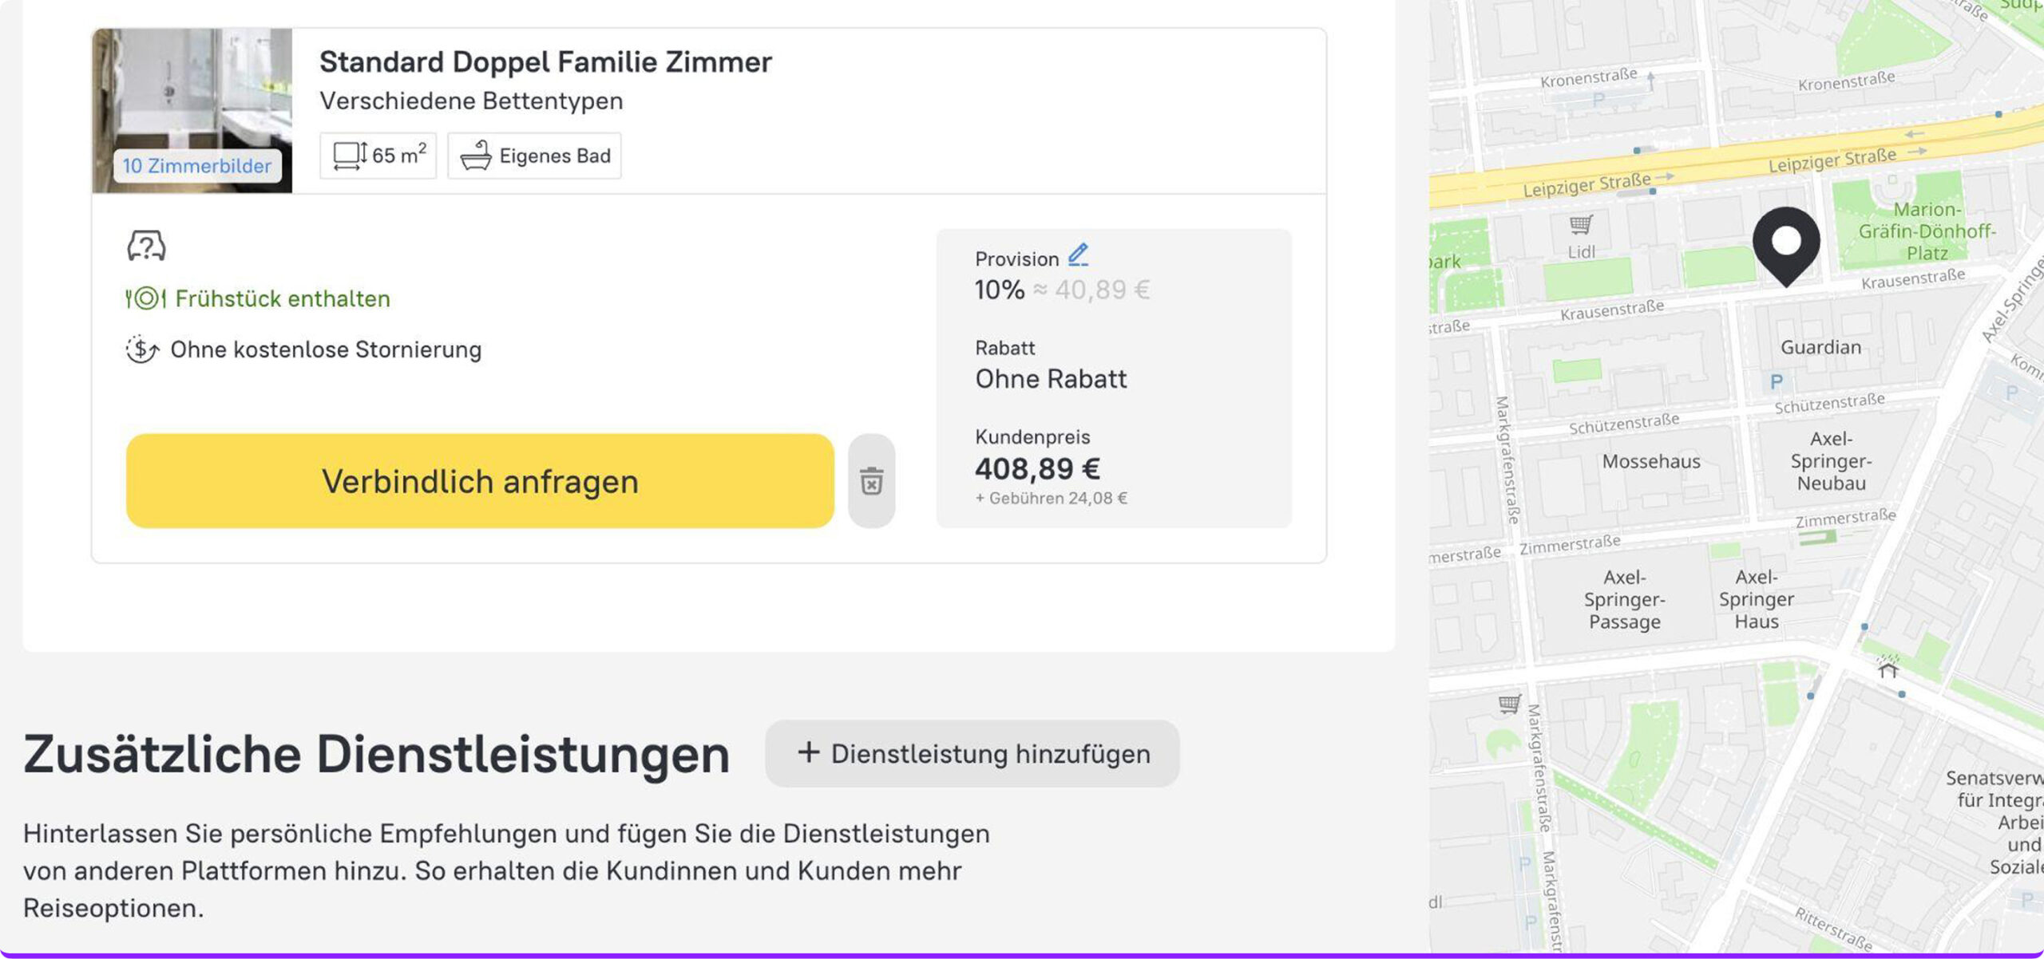2044x959 pixels.
Task: Click the cancellation refund dollar icon
Action: (142, 349)
